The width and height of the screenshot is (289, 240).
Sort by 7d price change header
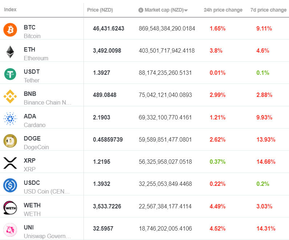(x=268, y=10)
